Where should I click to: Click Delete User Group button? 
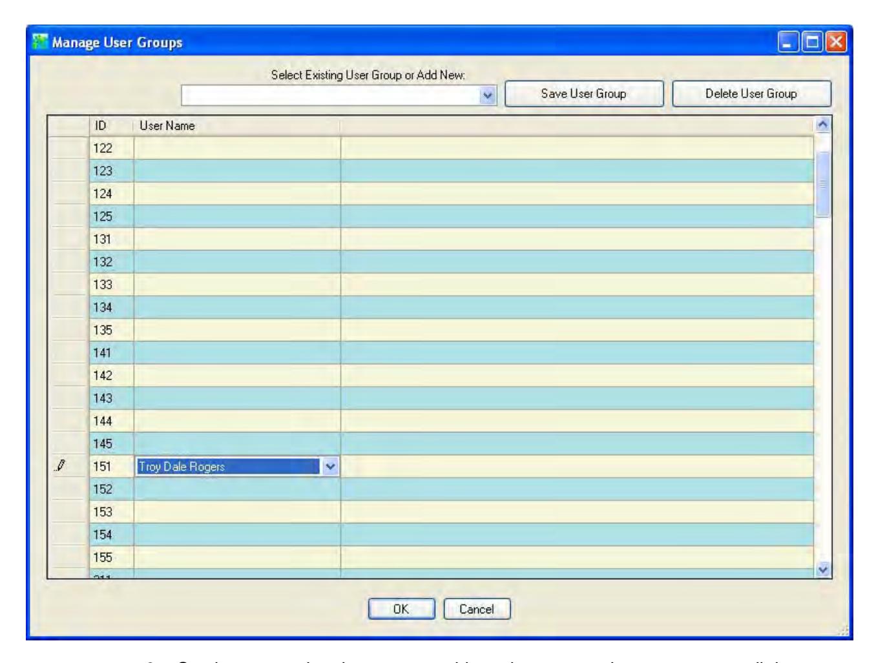point(751,94)
